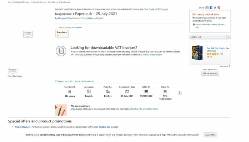This screenshot has height=142, width=249.
Task: Click the Sell on Amazon button
Action: [210, 73]
